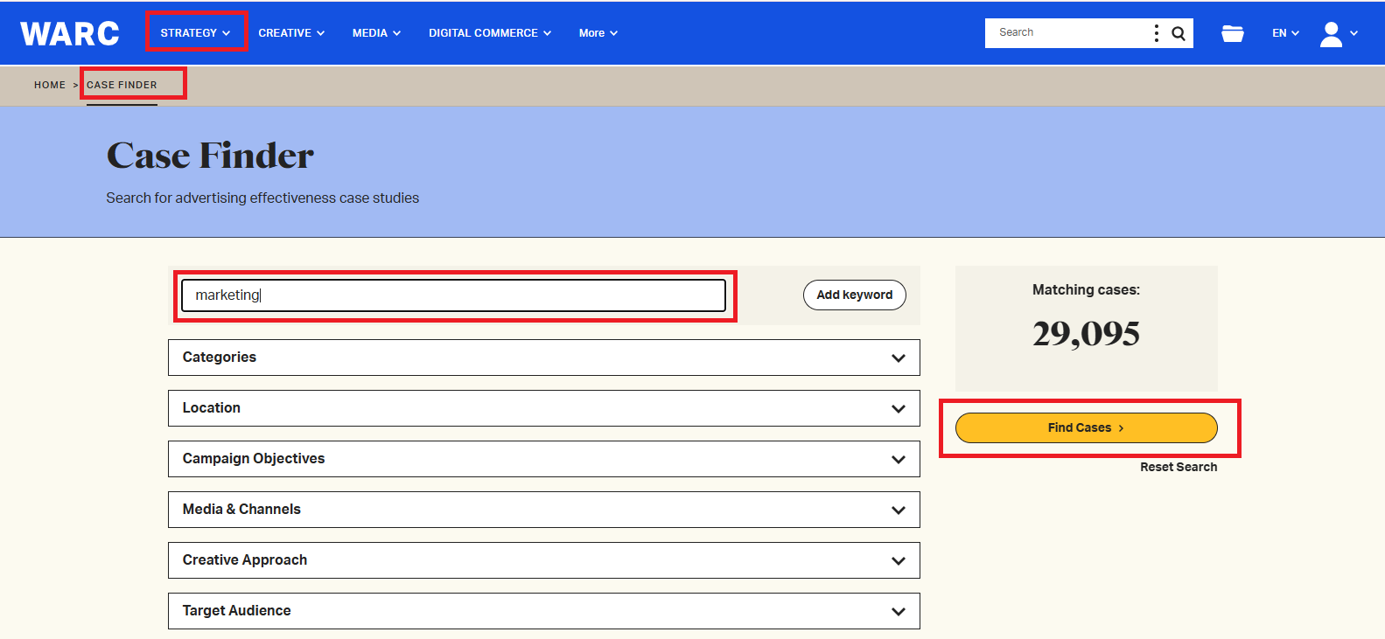Expand the Campaign Objectives filter

pos(543,459)
